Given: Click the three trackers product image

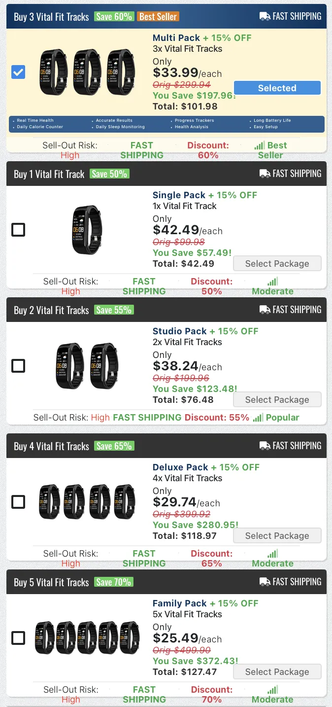Looking at the screenshot, I should tap(87, 72).
